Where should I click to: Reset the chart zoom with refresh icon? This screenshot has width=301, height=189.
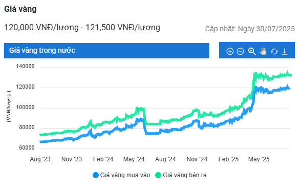274,51
